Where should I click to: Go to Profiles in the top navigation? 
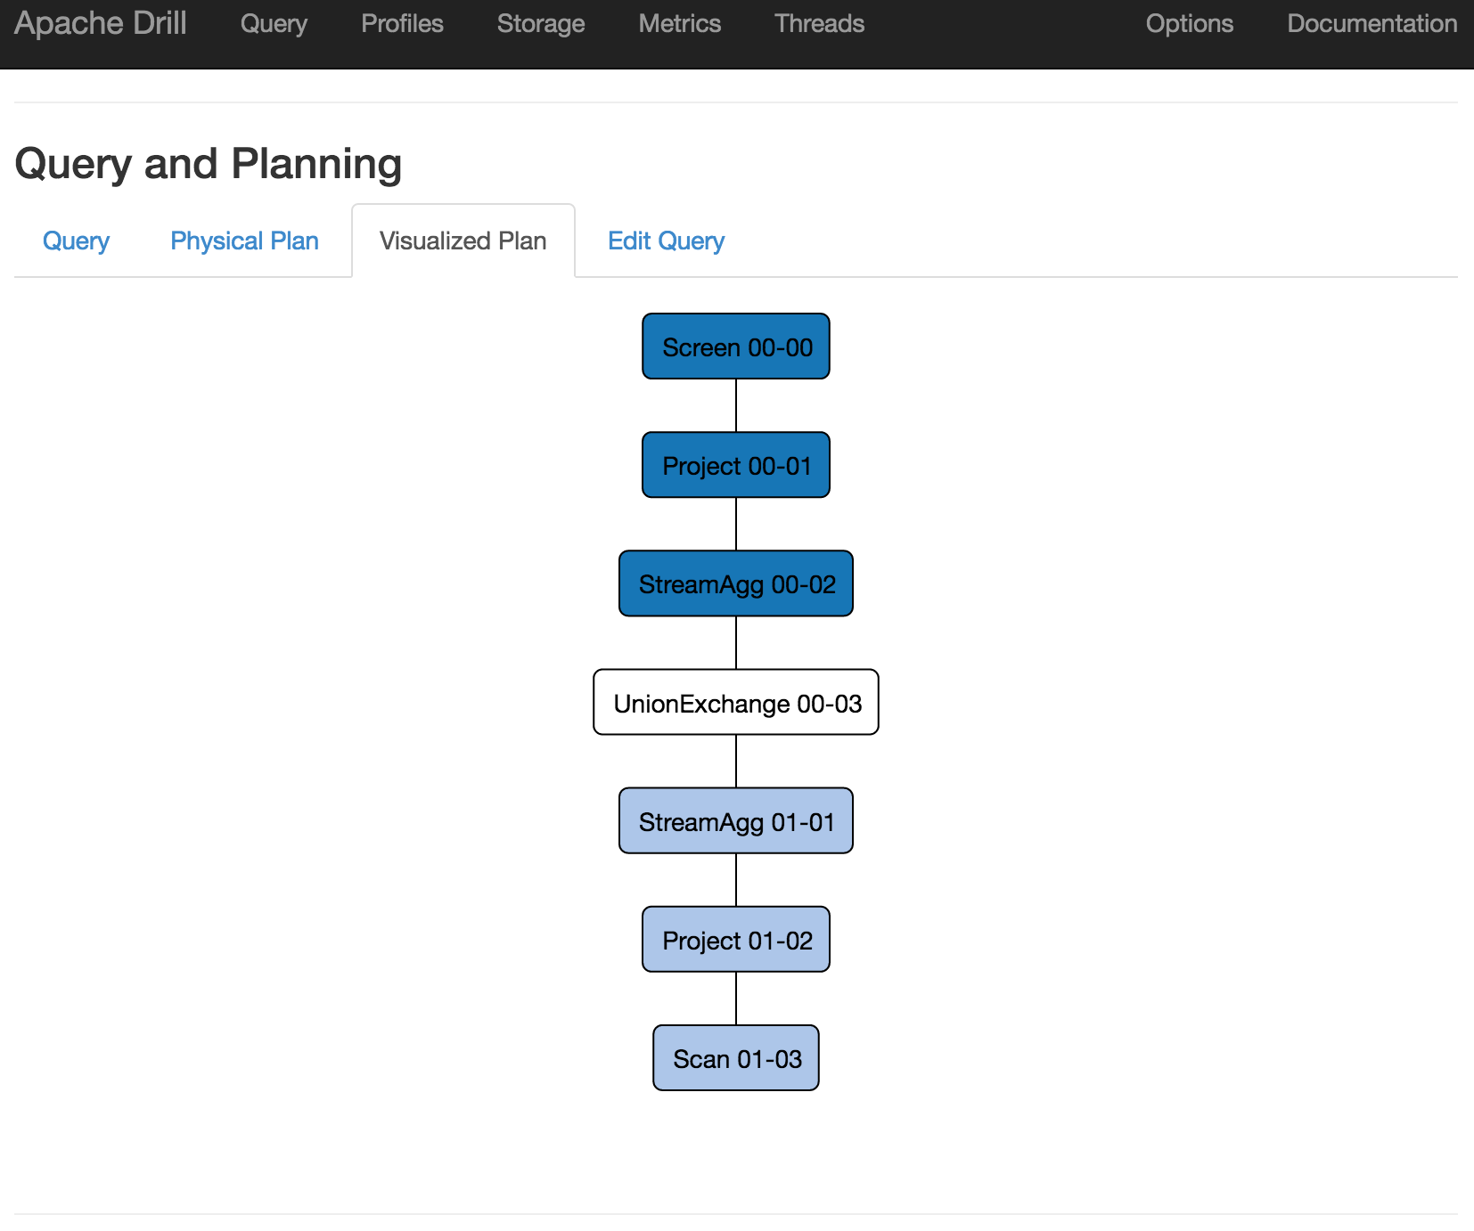pyautogui.click(x=402, y=24)
